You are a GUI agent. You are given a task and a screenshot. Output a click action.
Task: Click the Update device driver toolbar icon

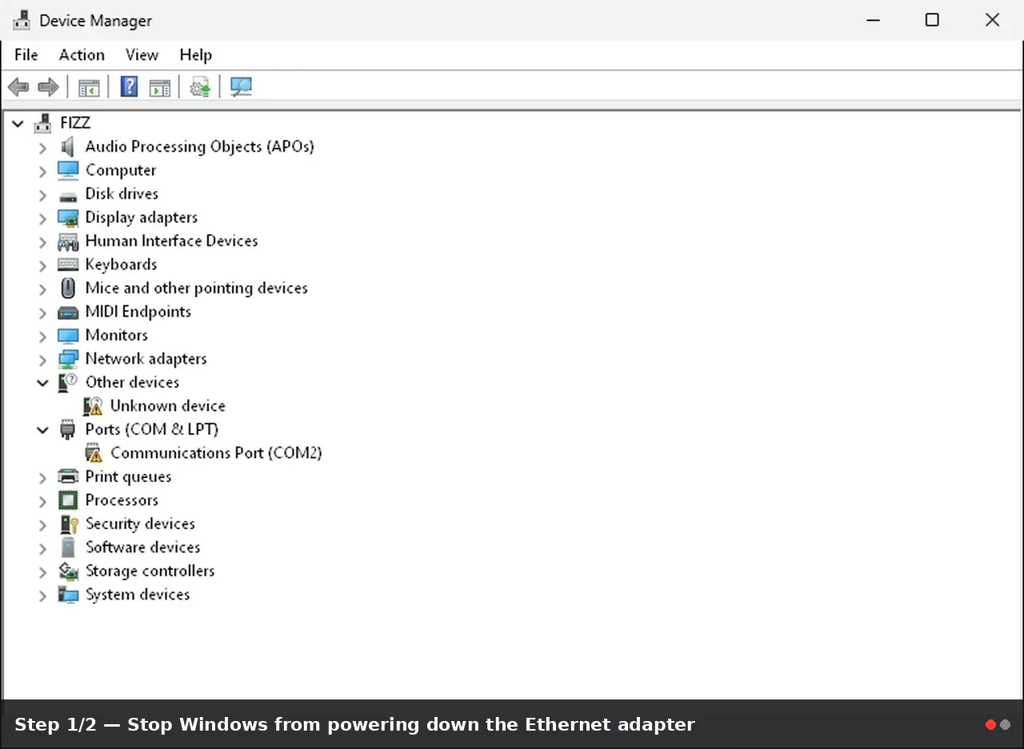pyautogui.click(x=200, y=87)
